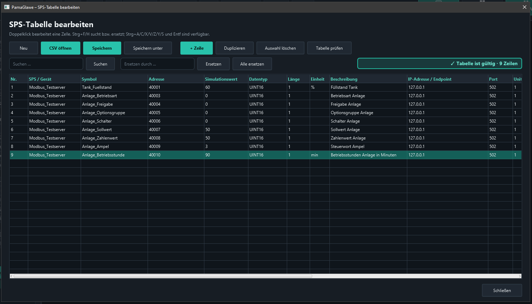Select the Anlage_Zahlenwert cell

point(114,138)
